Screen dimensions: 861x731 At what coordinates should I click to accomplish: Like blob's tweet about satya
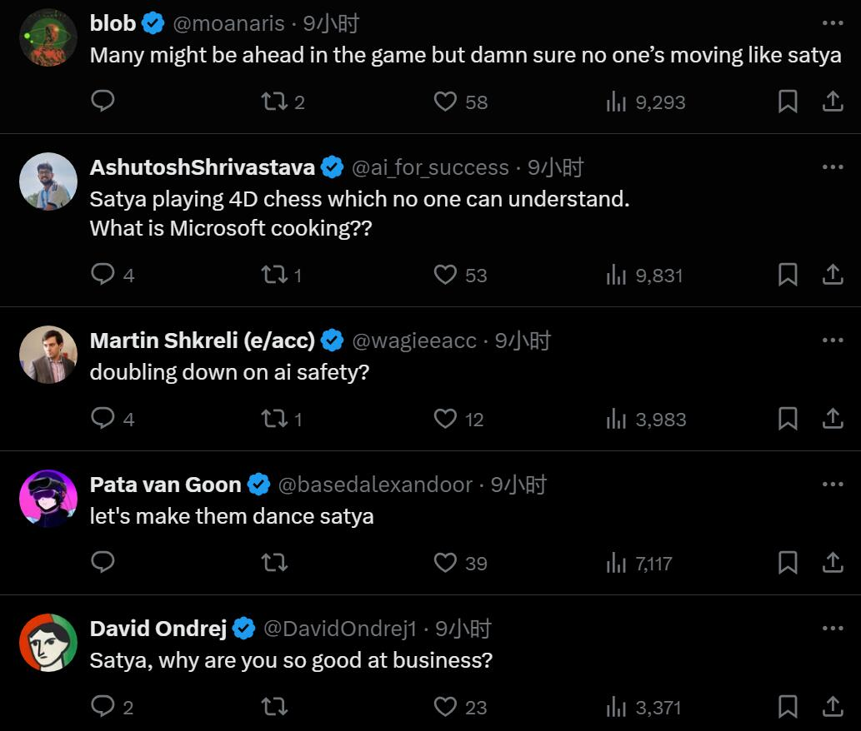click(460, 102)
